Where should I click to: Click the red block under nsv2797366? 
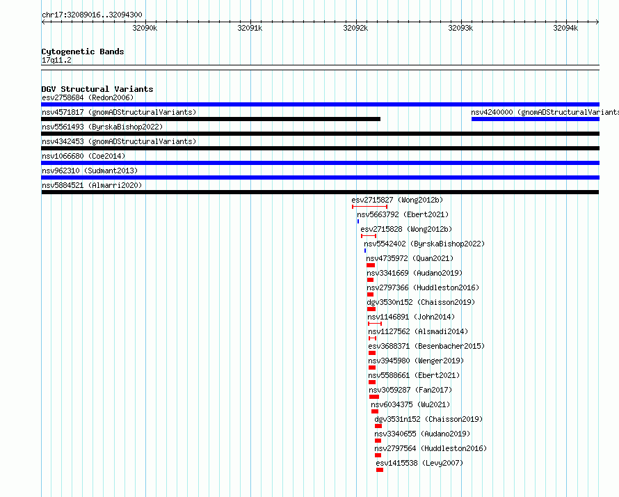coord(370,294)
